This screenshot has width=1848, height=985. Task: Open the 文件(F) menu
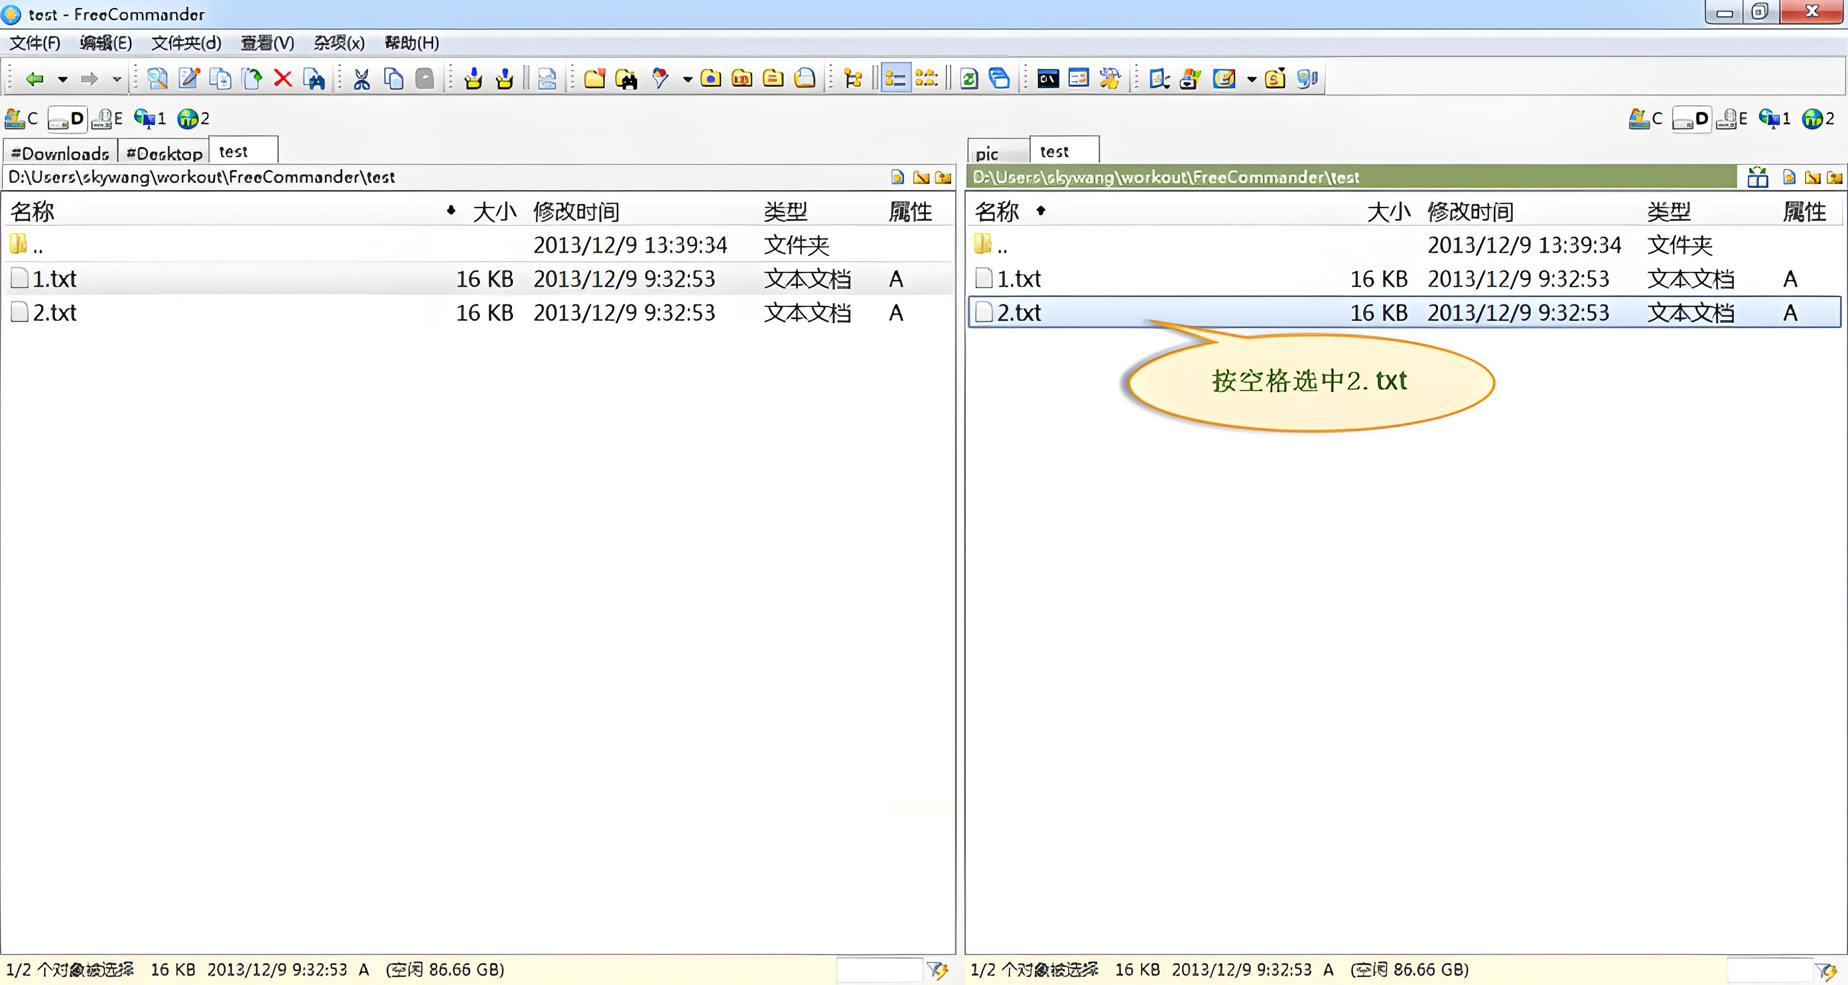tap(34, 43)
